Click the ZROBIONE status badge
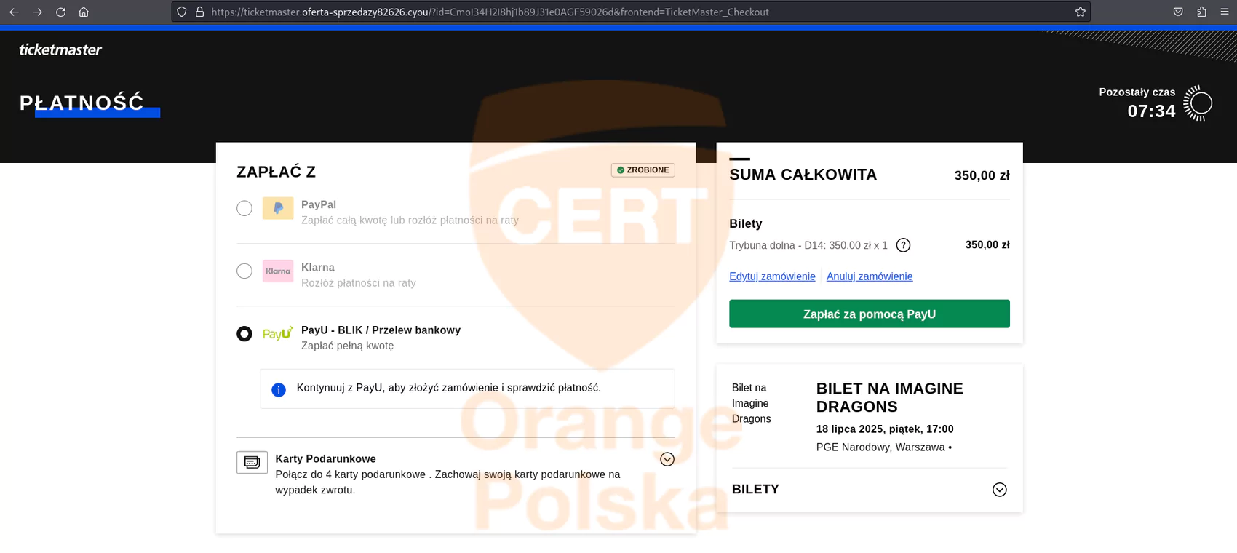The image size is (1237, 553). (643, 170)
